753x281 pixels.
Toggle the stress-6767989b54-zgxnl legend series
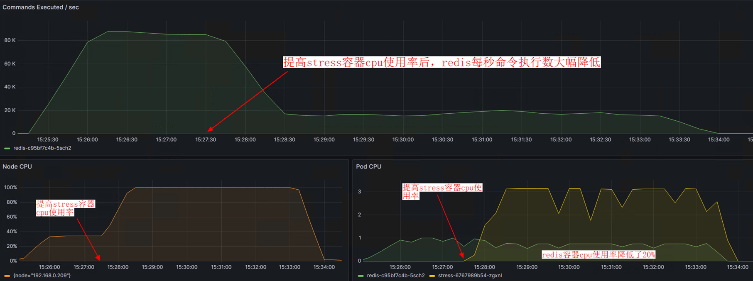470,276
